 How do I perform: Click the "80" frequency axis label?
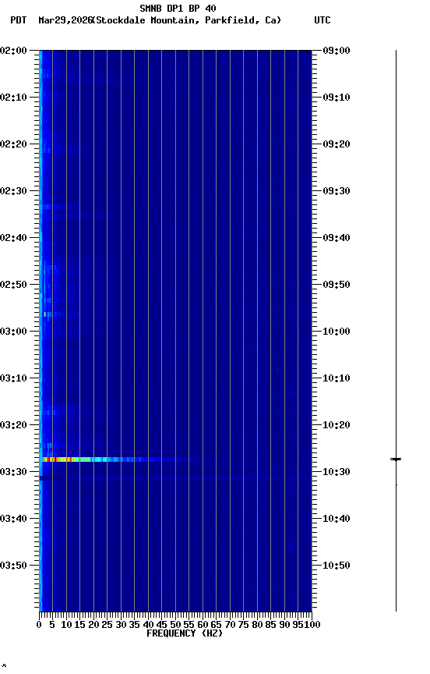[257, 625]
